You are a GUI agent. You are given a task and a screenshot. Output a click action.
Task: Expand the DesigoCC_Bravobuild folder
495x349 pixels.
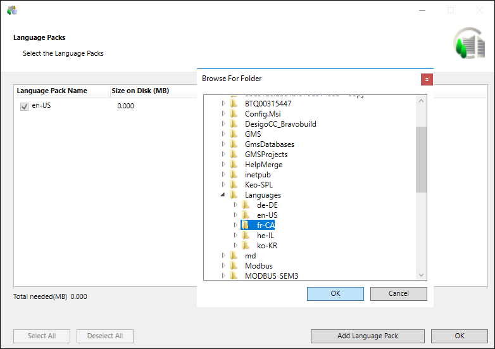point(223,124)
